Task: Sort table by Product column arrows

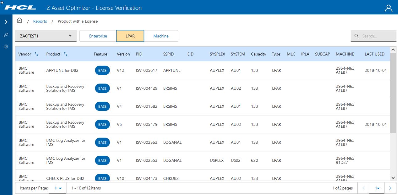Action: point(65,54)
